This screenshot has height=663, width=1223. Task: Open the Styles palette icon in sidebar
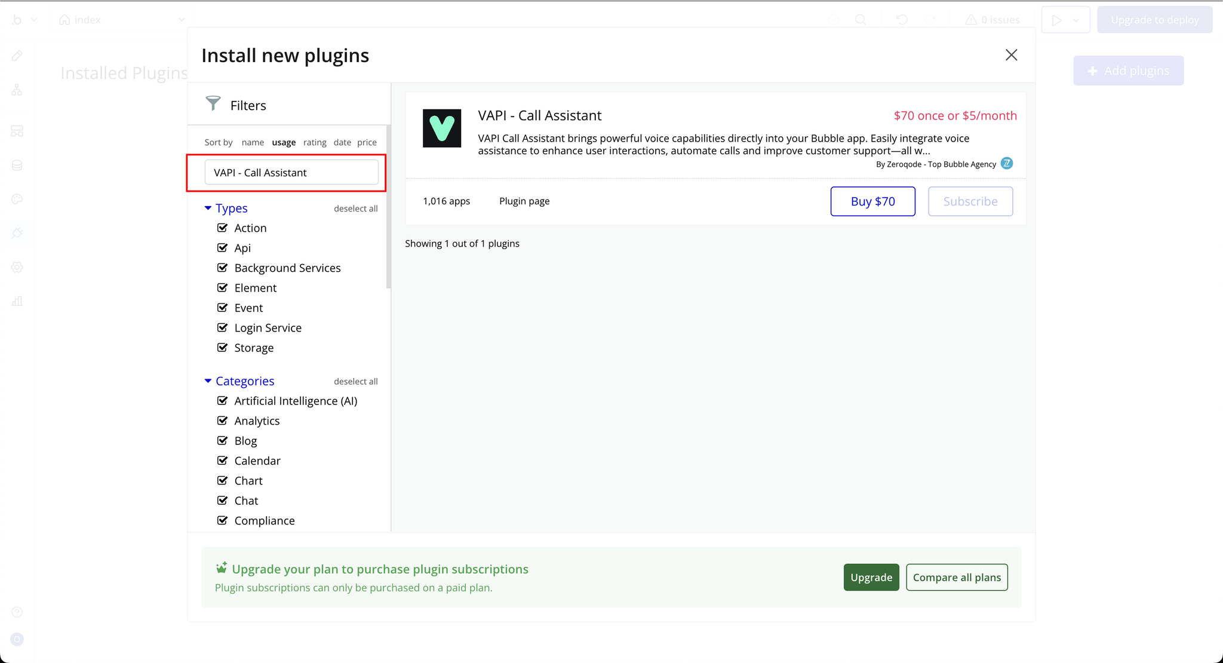coord(17,199)
